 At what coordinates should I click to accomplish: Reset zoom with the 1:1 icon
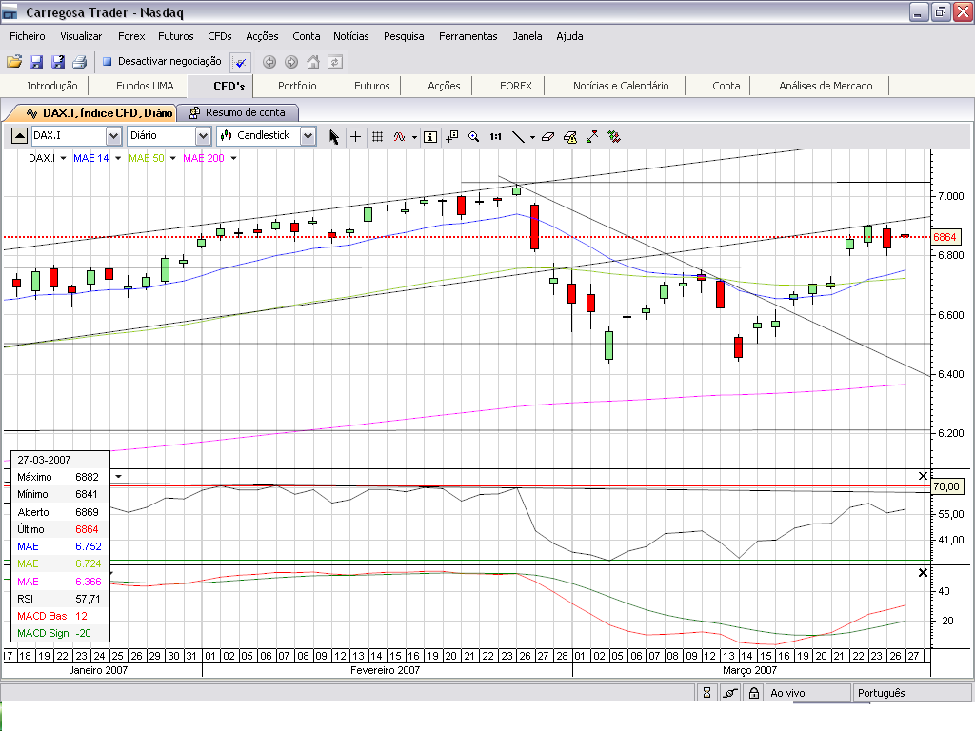pyautogui.click(x=495, y=137)
